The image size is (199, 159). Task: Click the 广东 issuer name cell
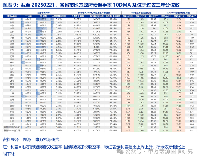click(x=12, y=50)
